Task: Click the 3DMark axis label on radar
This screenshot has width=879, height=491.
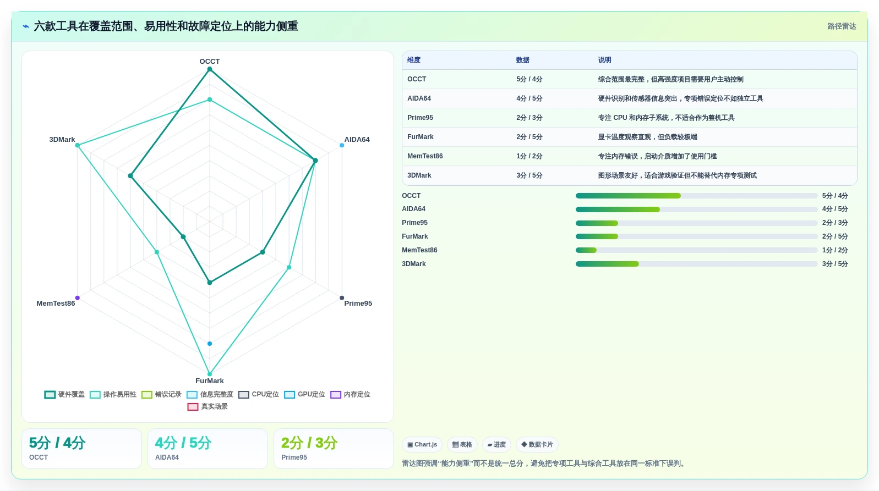Action: 62,140
